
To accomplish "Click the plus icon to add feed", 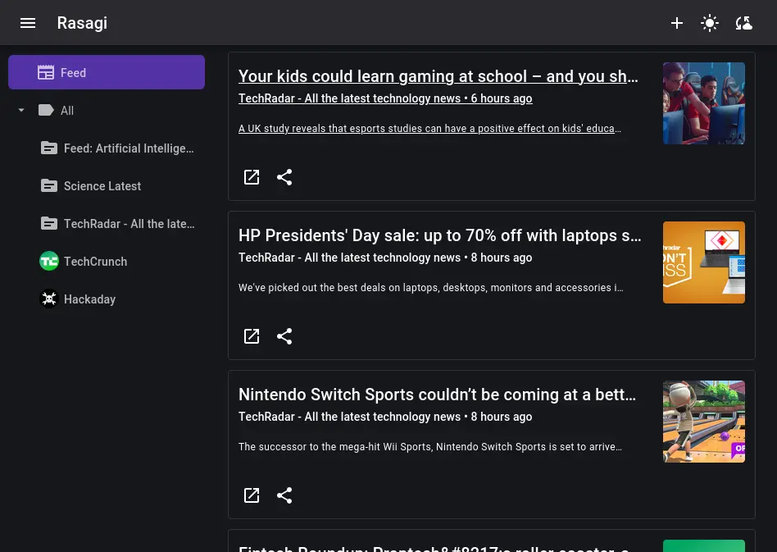I will (x=677, y=23).
